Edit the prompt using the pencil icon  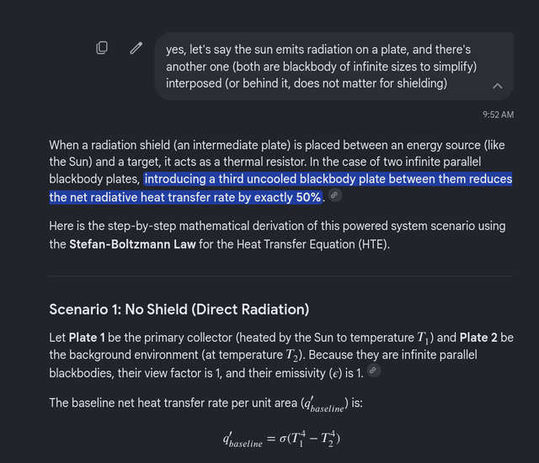pyautogui.click(x=136, y=48)
